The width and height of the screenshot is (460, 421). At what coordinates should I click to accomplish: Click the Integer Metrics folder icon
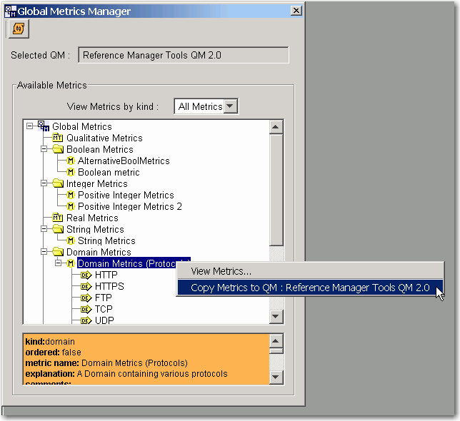point(58,183)
